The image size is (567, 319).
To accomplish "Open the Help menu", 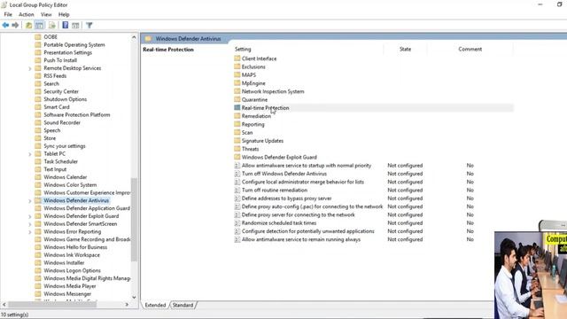I will point(64,14).
